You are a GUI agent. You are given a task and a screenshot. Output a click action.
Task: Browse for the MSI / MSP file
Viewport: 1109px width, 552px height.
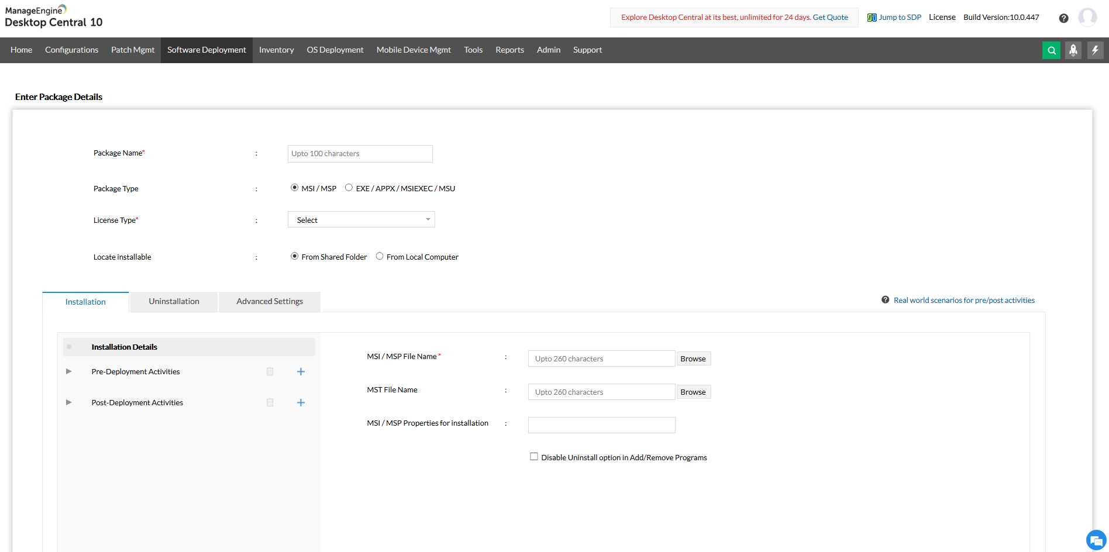tap(693, 358)
